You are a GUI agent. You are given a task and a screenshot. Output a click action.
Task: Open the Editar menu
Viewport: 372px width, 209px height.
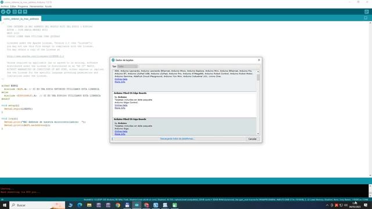point(13,6)
